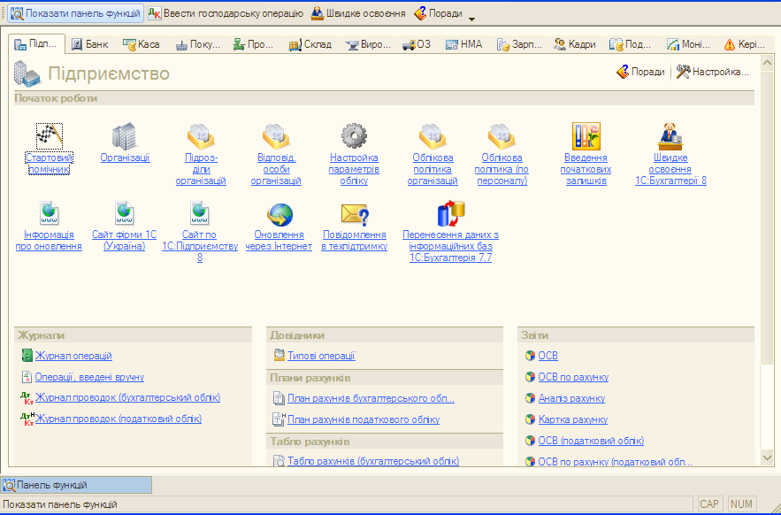781x515 pixels.
Task: Switch to the Про... tab
Action: point(255,44)
